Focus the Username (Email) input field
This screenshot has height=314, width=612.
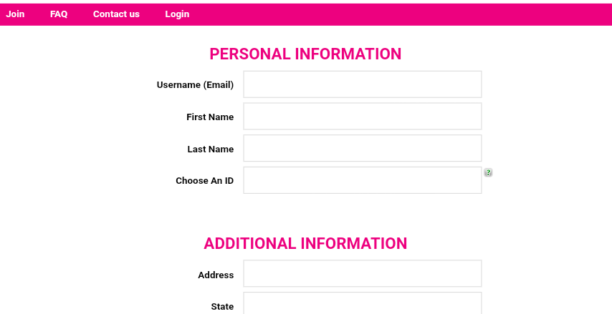(362, 84)
